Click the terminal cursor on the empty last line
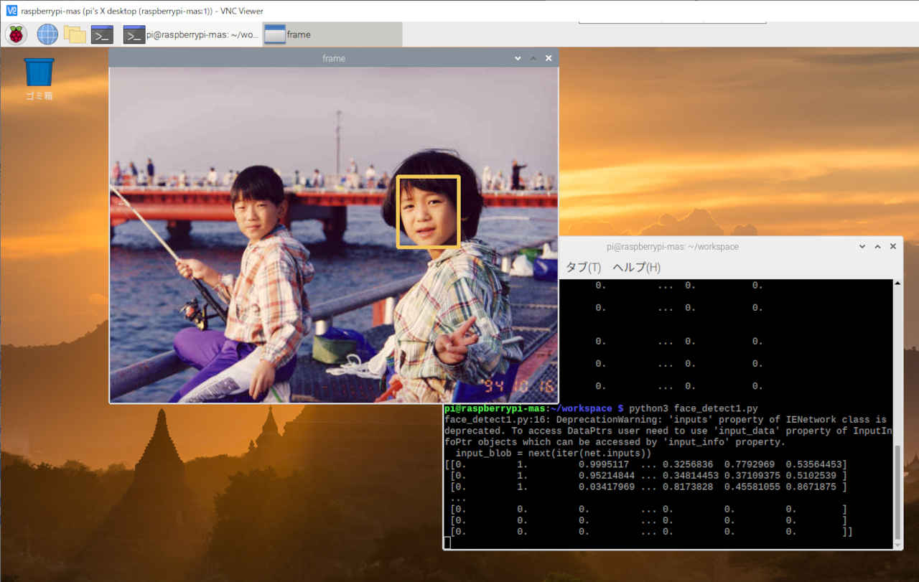Viewport: 919px width, 582px height. [447, 543]
